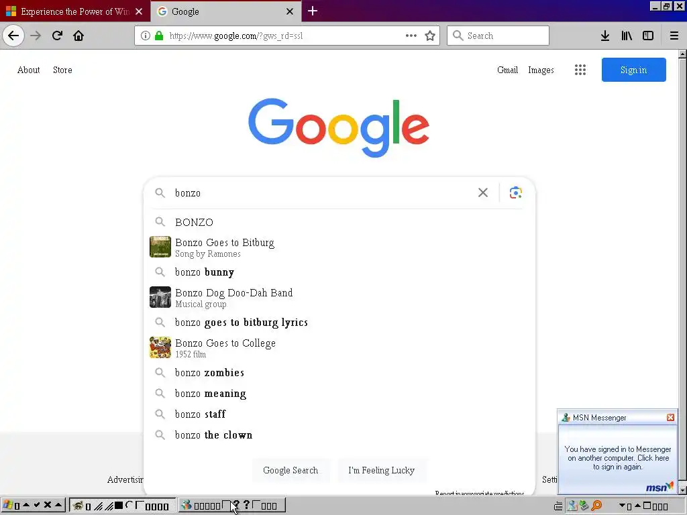Viewport: 687px width, 515px height.
Task: Click the Bonzo Goes to Bitburg album thumbnail
Action: tap(160, 247)
